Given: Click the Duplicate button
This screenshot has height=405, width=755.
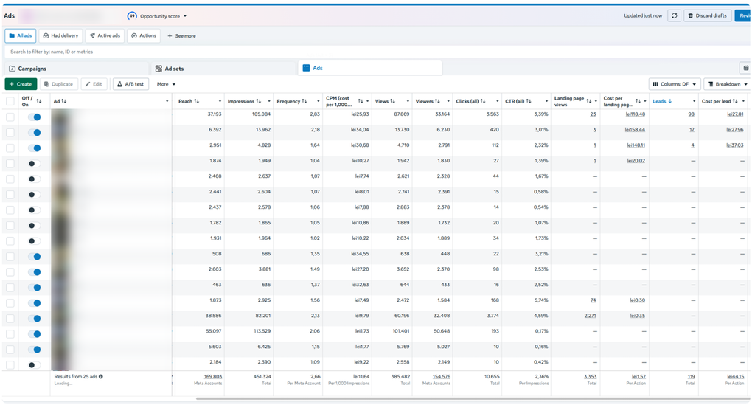Looking at the screenshot, I should pyautogui.click(x=59, y=84).
